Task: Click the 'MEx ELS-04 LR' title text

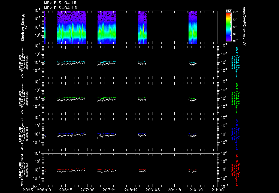Action: (x=60, y=3)
